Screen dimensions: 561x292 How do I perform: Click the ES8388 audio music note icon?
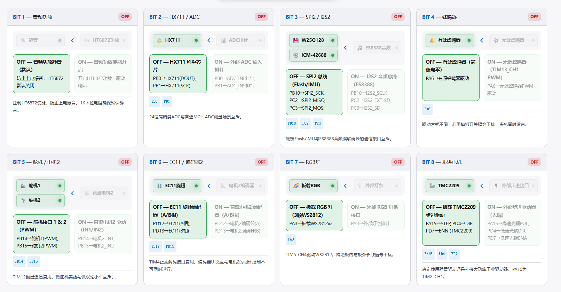click(360, 48)
